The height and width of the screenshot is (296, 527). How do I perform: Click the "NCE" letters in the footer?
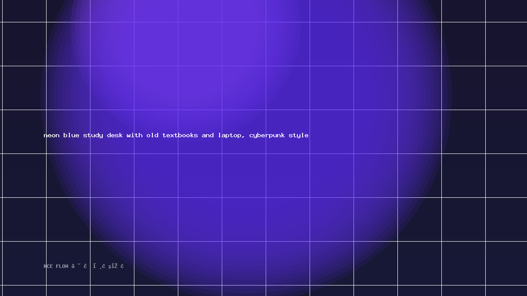48,266
